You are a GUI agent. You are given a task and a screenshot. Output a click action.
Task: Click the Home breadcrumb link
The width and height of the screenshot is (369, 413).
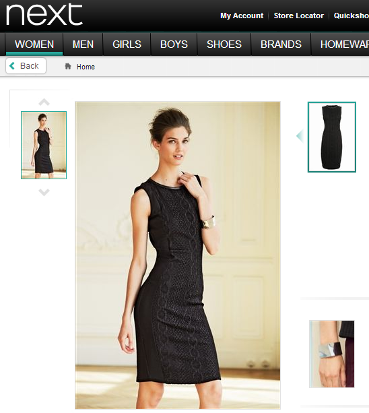coord(86,67)
